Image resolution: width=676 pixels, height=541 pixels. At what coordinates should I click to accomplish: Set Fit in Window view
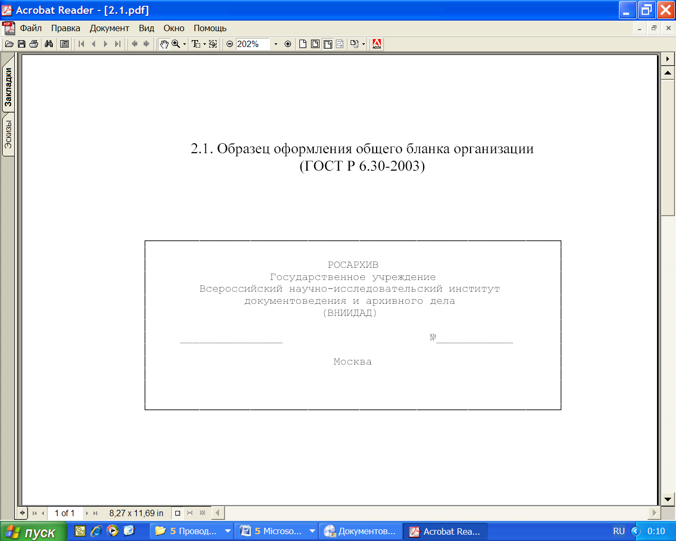pyautogui.click(x=315, y=44)
